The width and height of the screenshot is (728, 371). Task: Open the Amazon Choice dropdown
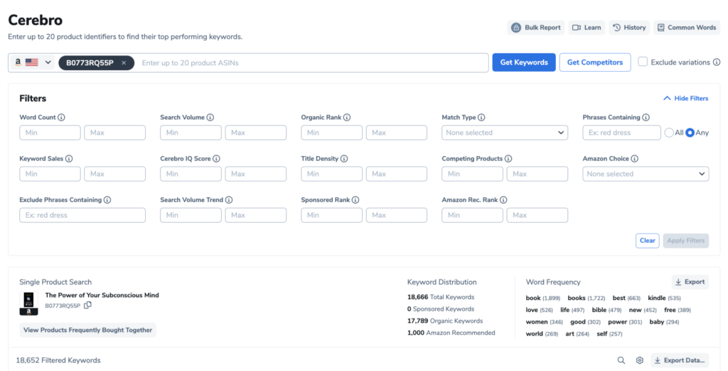pyautogui.click(x=646, y=174)
